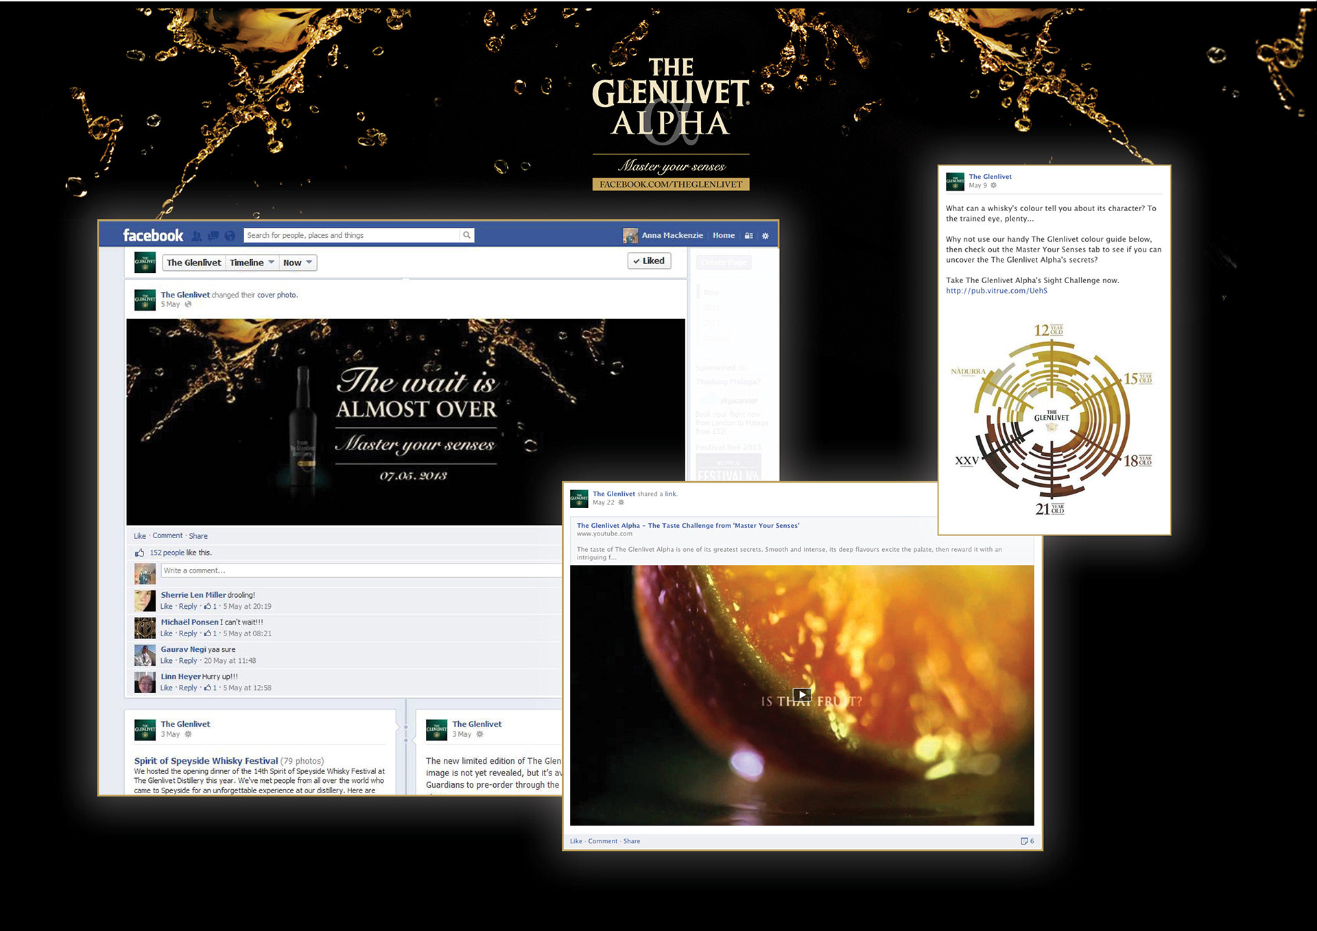Open the 'cover photo' link in the post header
The width and height of the screenshot is (1317, 931).
tap(276, 295)
